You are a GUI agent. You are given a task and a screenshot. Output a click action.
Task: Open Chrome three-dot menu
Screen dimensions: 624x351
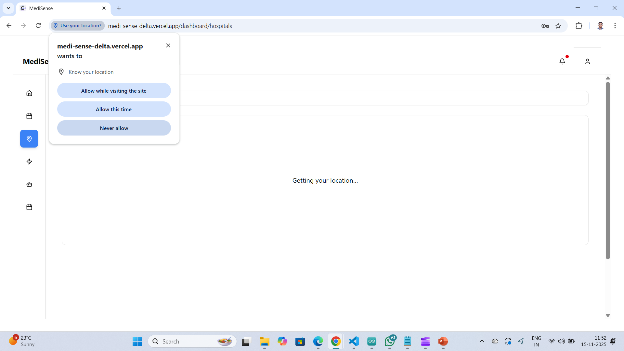point(615,26)
